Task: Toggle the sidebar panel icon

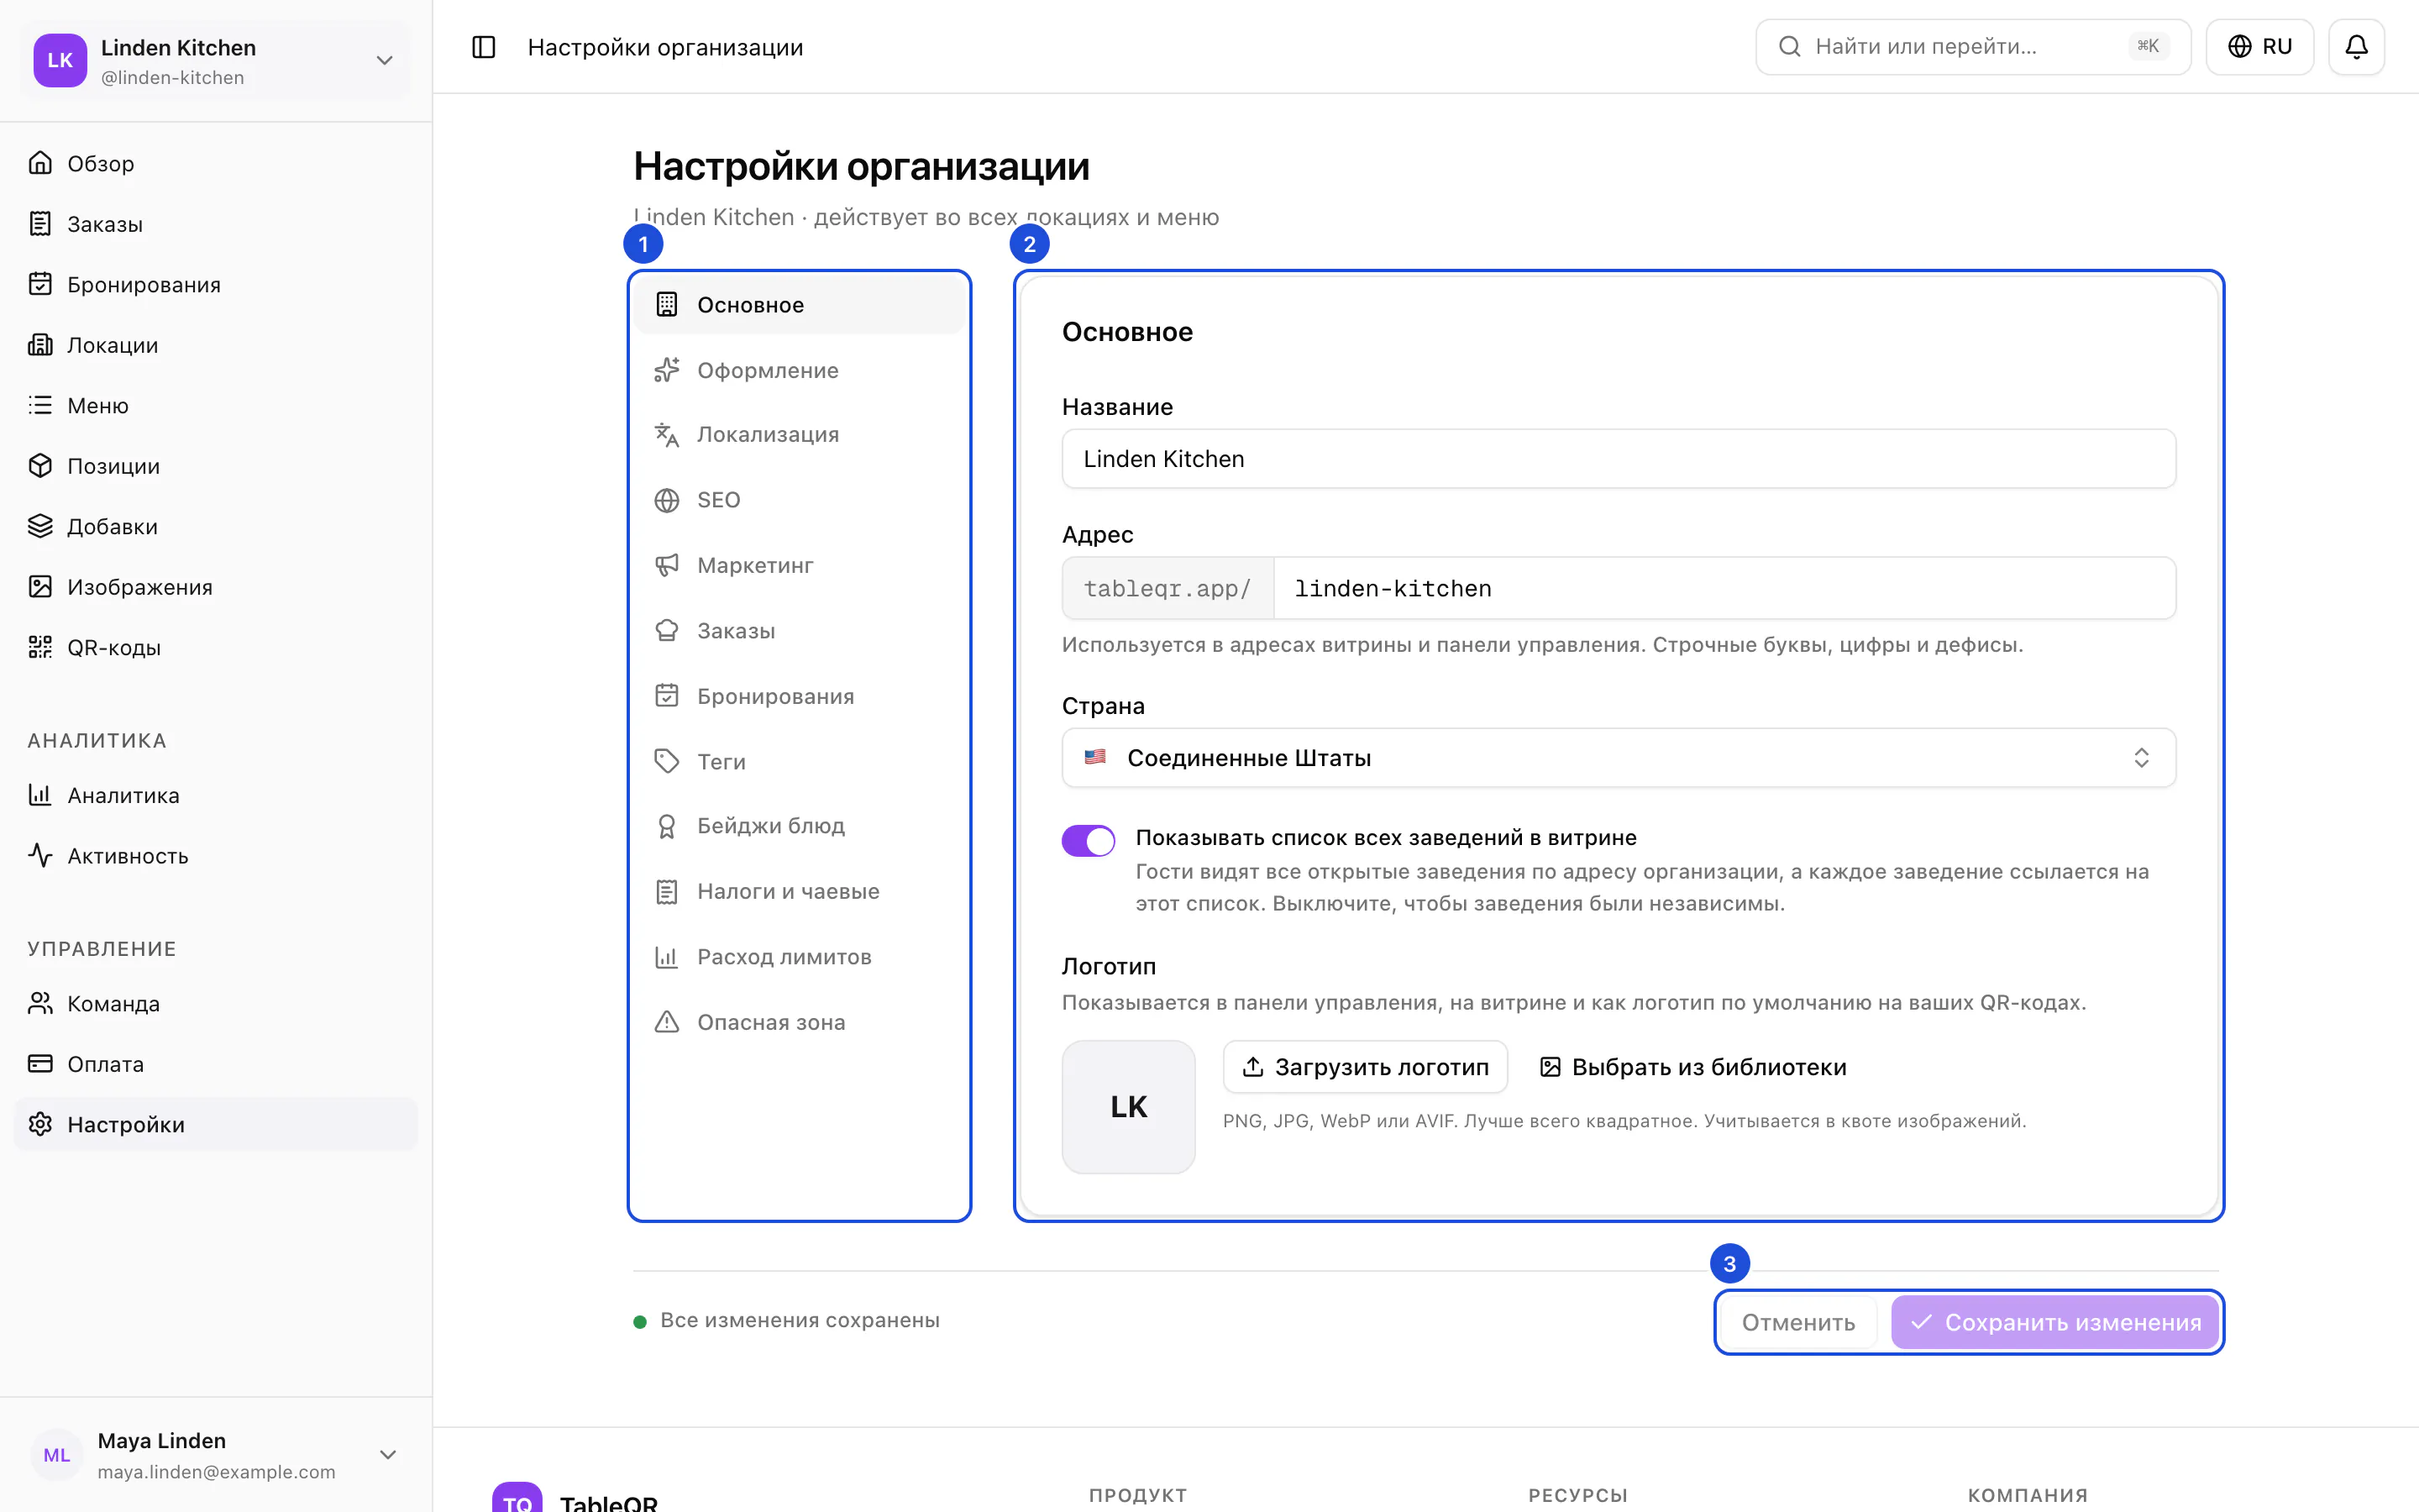Action: (484, 47)
